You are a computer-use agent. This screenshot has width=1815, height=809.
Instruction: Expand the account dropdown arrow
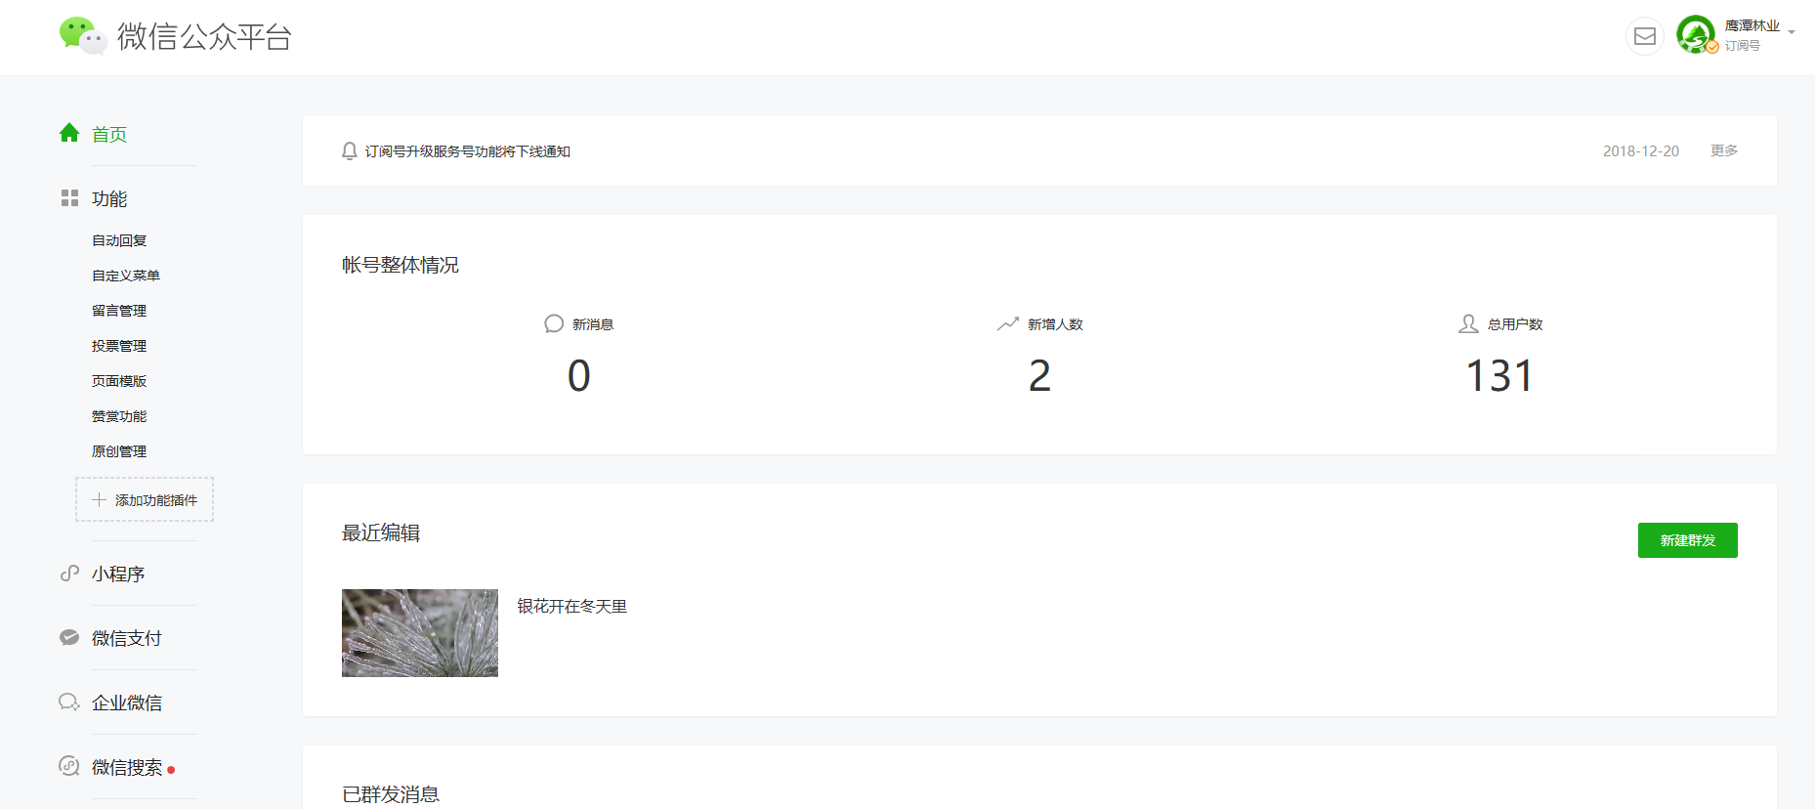1792,33
